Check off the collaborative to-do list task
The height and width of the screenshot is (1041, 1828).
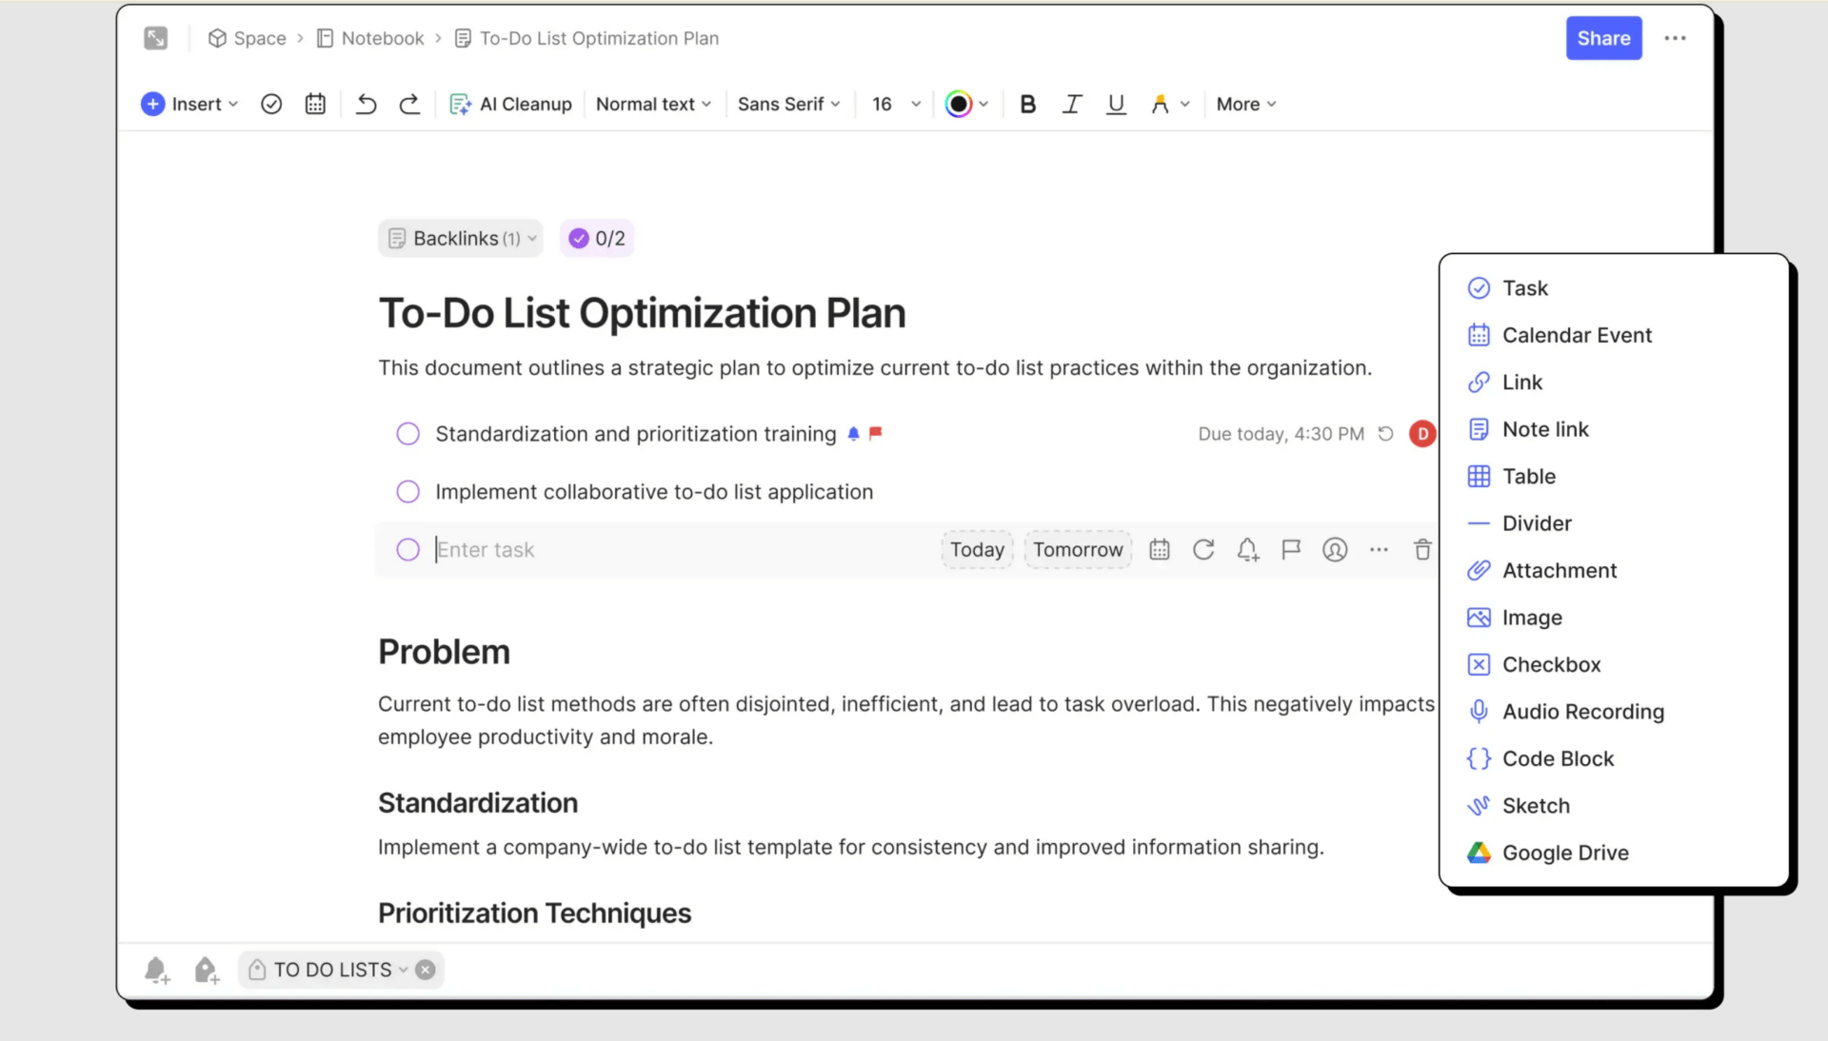(x=407, y=492)
